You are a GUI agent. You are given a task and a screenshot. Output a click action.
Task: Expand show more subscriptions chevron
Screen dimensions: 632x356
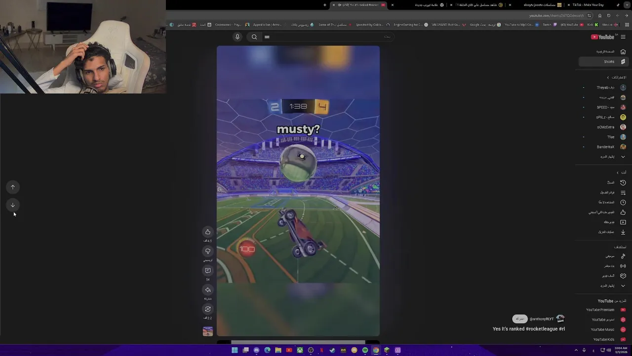tap(623, 157)
